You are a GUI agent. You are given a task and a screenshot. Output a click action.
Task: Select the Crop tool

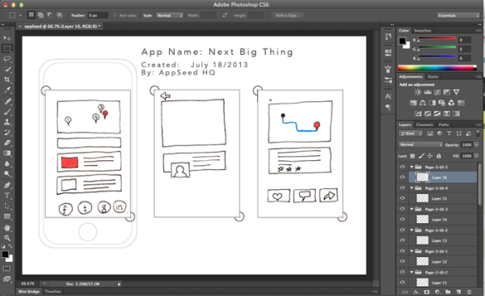[7, 79]
